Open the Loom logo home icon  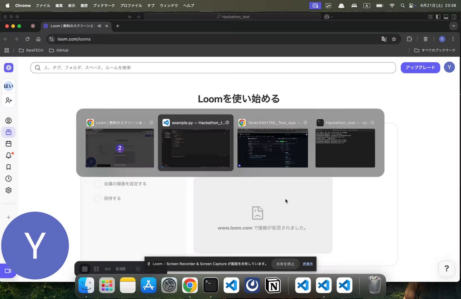(9, 68)
